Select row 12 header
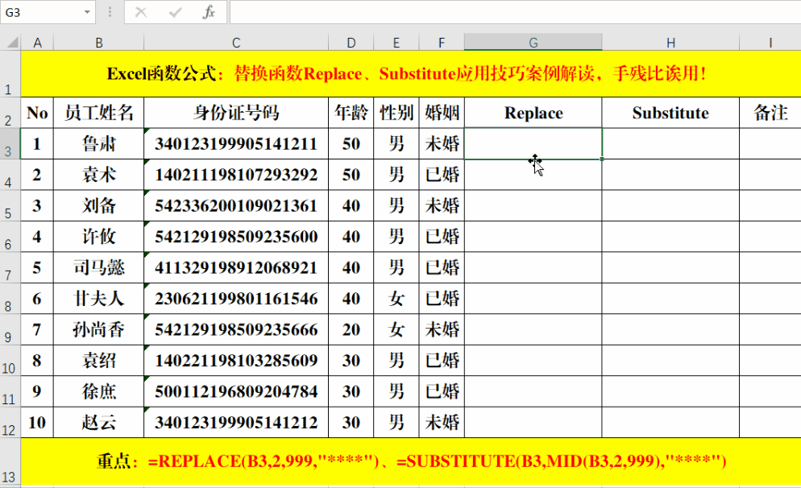This screenshot has height=488, width=801. [x=10, y=423]
